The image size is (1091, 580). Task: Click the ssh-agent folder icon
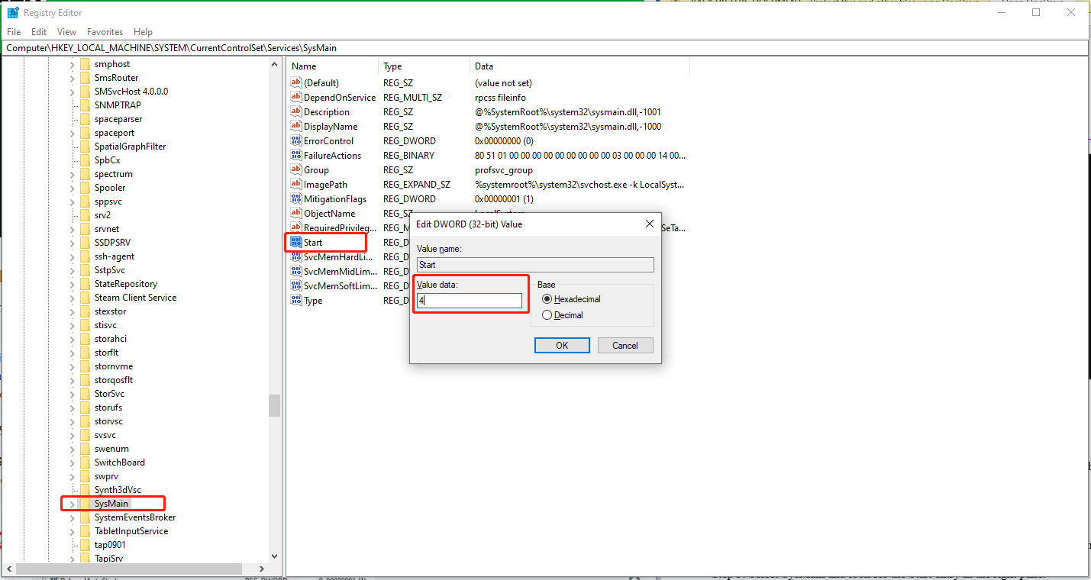tap(85, 256)
